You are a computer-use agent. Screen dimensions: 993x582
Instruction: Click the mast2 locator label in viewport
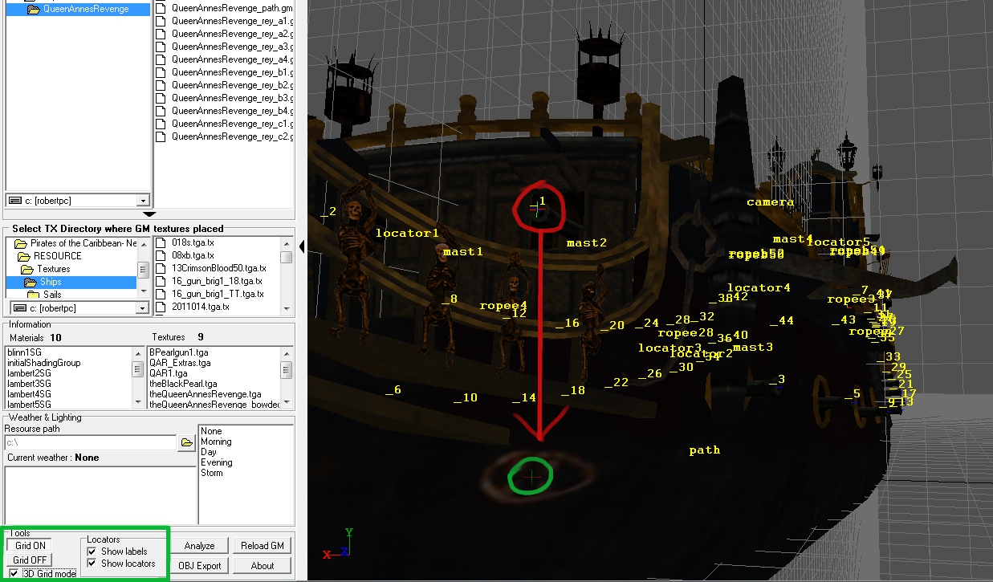[x=587, y=242]
